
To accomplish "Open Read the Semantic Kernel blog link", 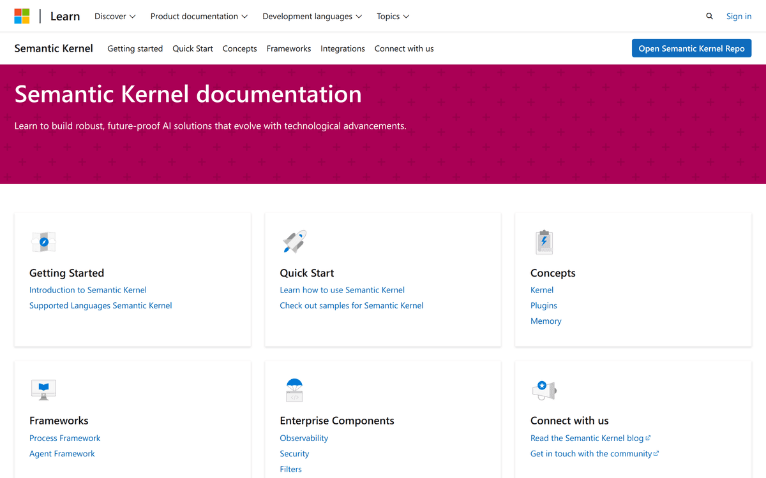I will point(587,438).
